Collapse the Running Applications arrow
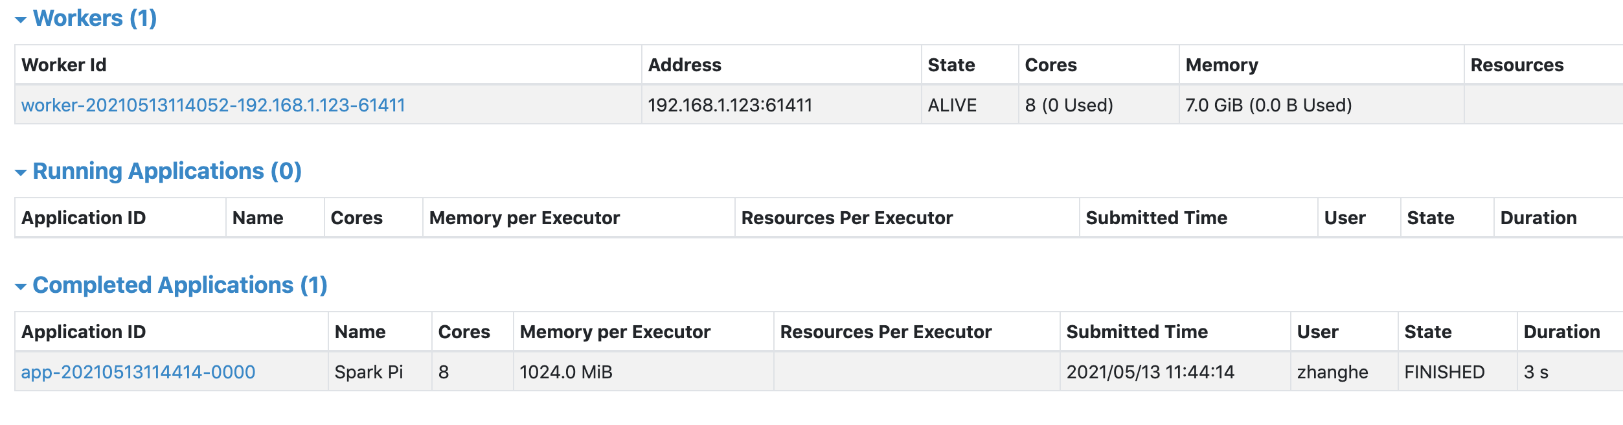1623x425 pixels. point(21,172)
